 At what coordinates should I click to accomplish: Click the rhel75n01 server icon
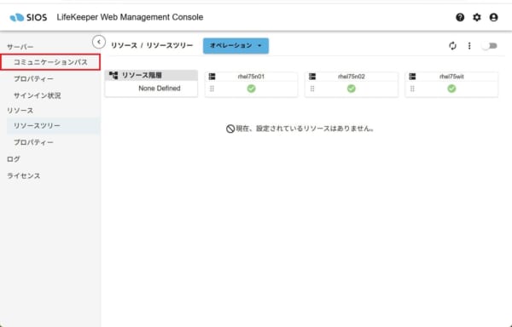click(x=212, y=77)
